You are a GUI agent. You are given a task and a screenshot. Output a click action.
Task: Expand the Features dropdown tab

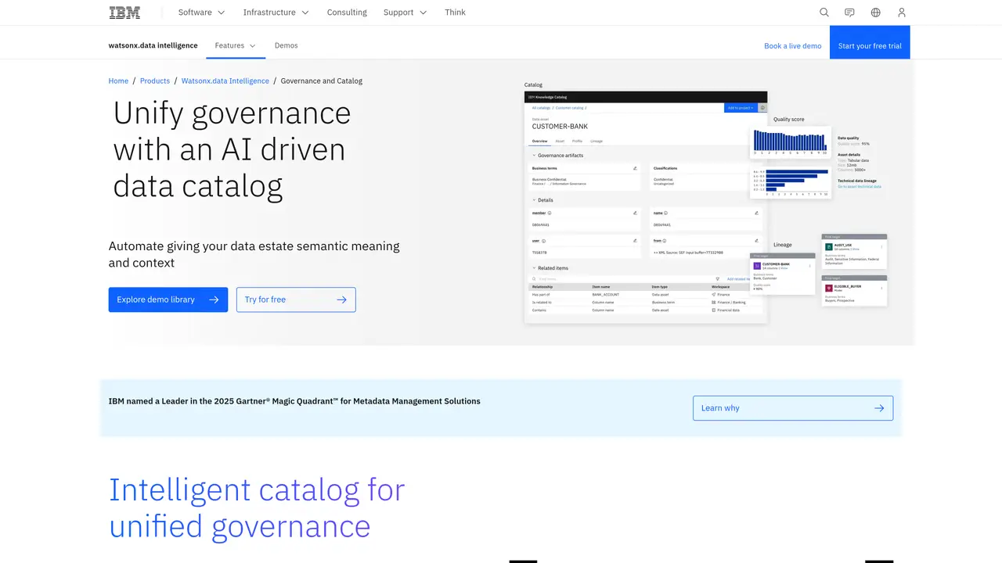[236, 45]
